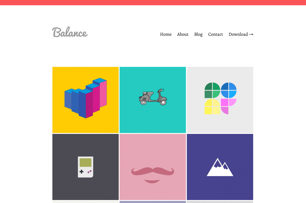Click the arrow next to Download
The height and width of the screenshot is (203, 306).
251,34
